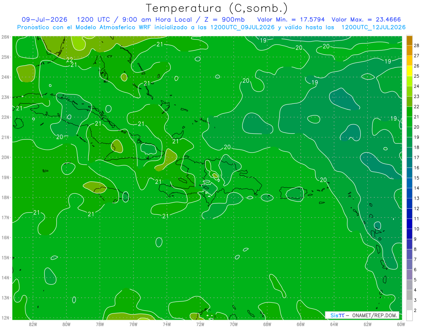426x329 pixels.
Task: Click the "1200 UTC / 9:00 am Hora Local" text
Action: 134,20
